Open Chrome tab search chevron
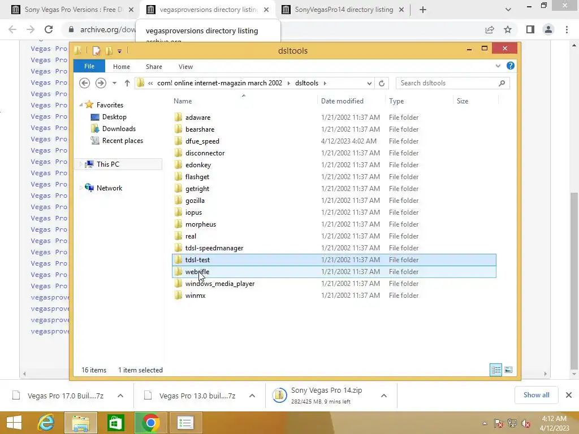Screen dimensions: 579x434 pos(508,10)
